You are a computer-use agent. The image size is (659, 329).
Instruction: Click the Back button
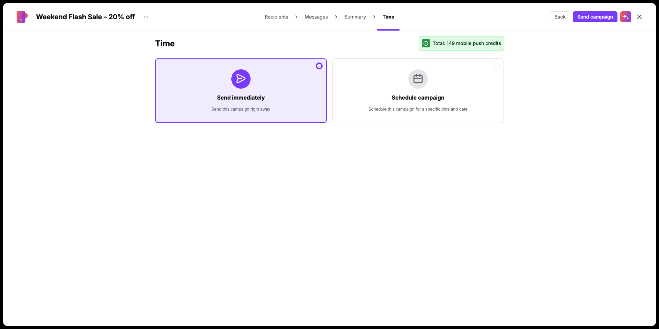[560, 17]
